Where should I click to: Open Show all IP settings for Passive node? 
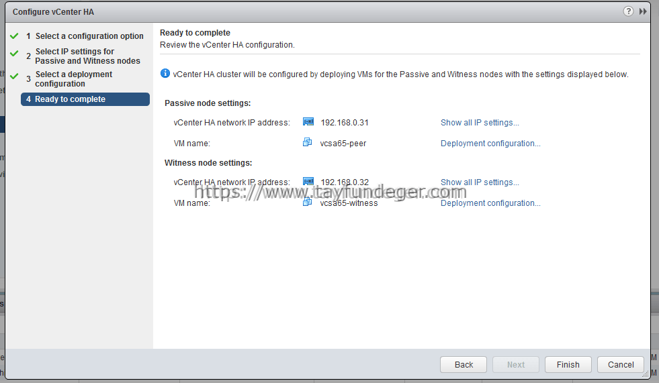click(x=480, y=123)
